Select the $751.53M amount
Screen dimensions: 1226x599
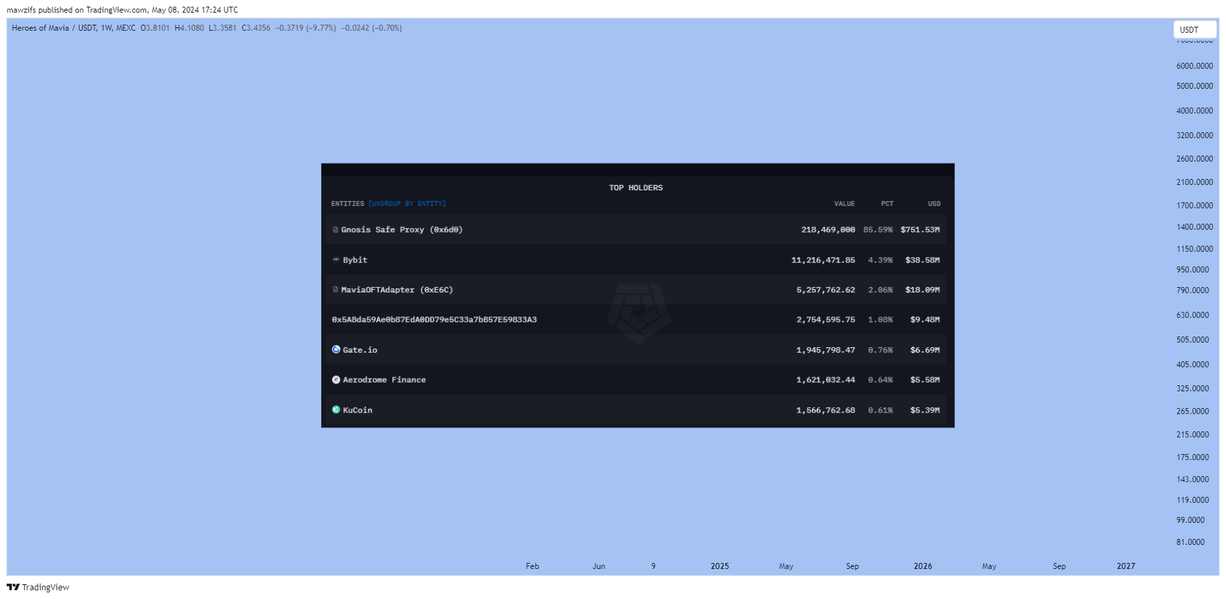point(920,230)
